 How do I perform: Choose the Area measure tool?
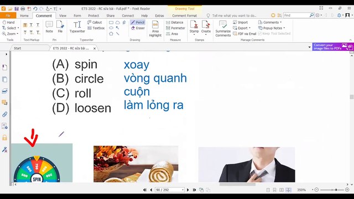click(172, 34)
